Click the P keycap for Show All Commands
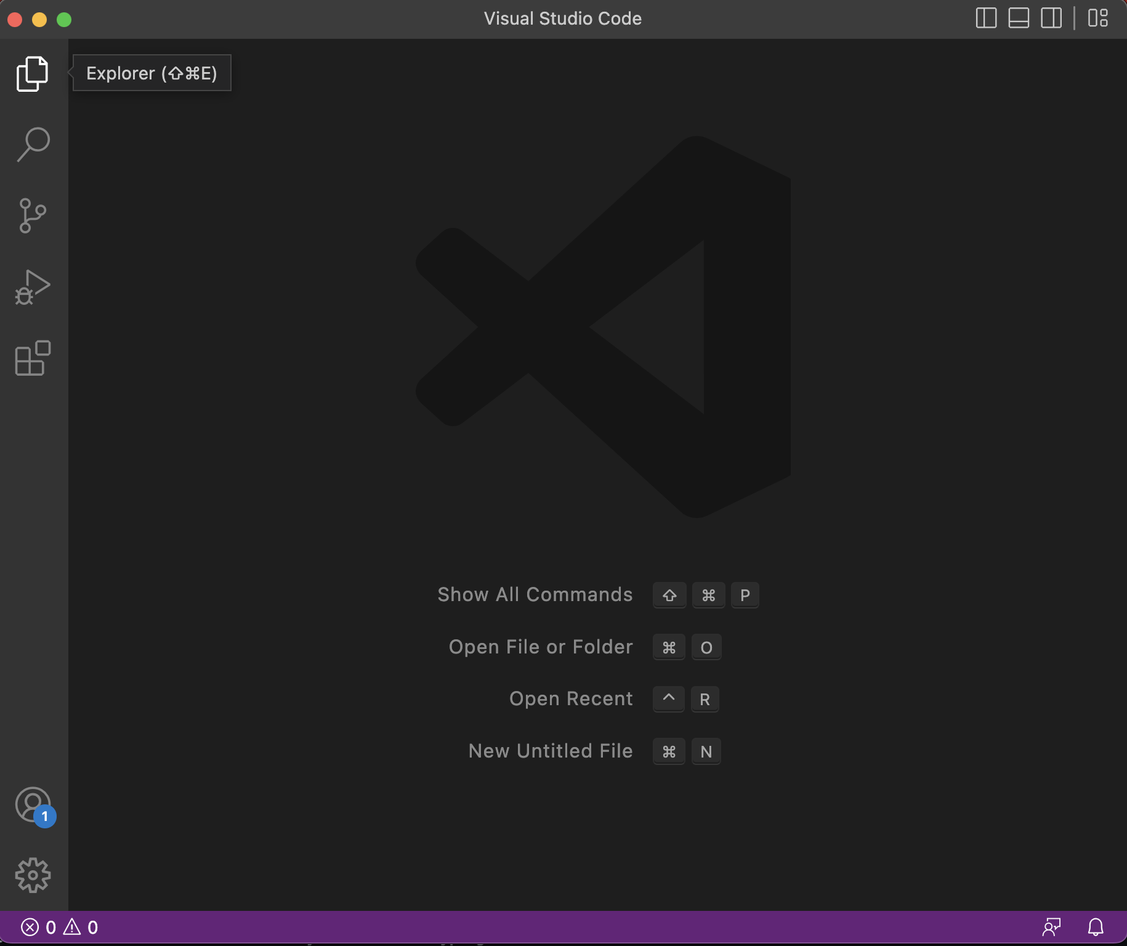Screen dimensions: 1127x946 [745, 596]
